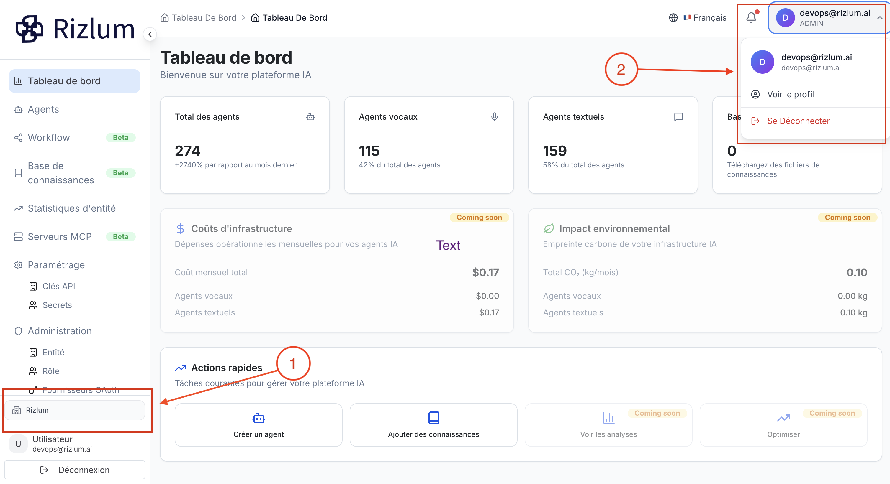This screenshot has width=890, height=484.
Task: Open the Rizlum entity selector
Action: [x=75, y=411]
